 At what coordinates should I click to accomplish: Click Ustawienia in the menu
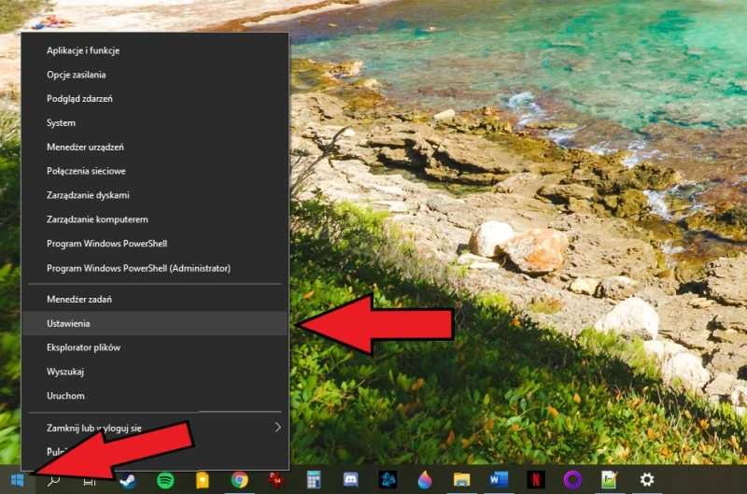pos(155,323)
